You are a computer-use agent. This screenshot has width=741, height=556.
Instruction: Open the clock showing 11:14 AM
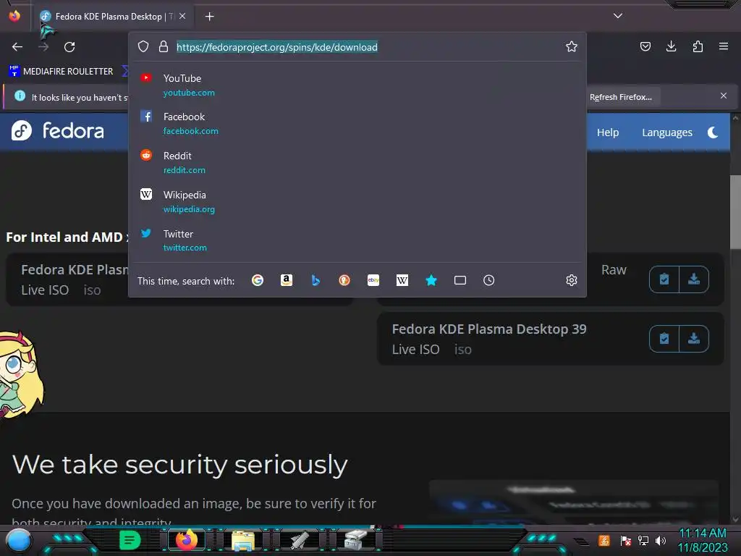click(x=703, y=540)
